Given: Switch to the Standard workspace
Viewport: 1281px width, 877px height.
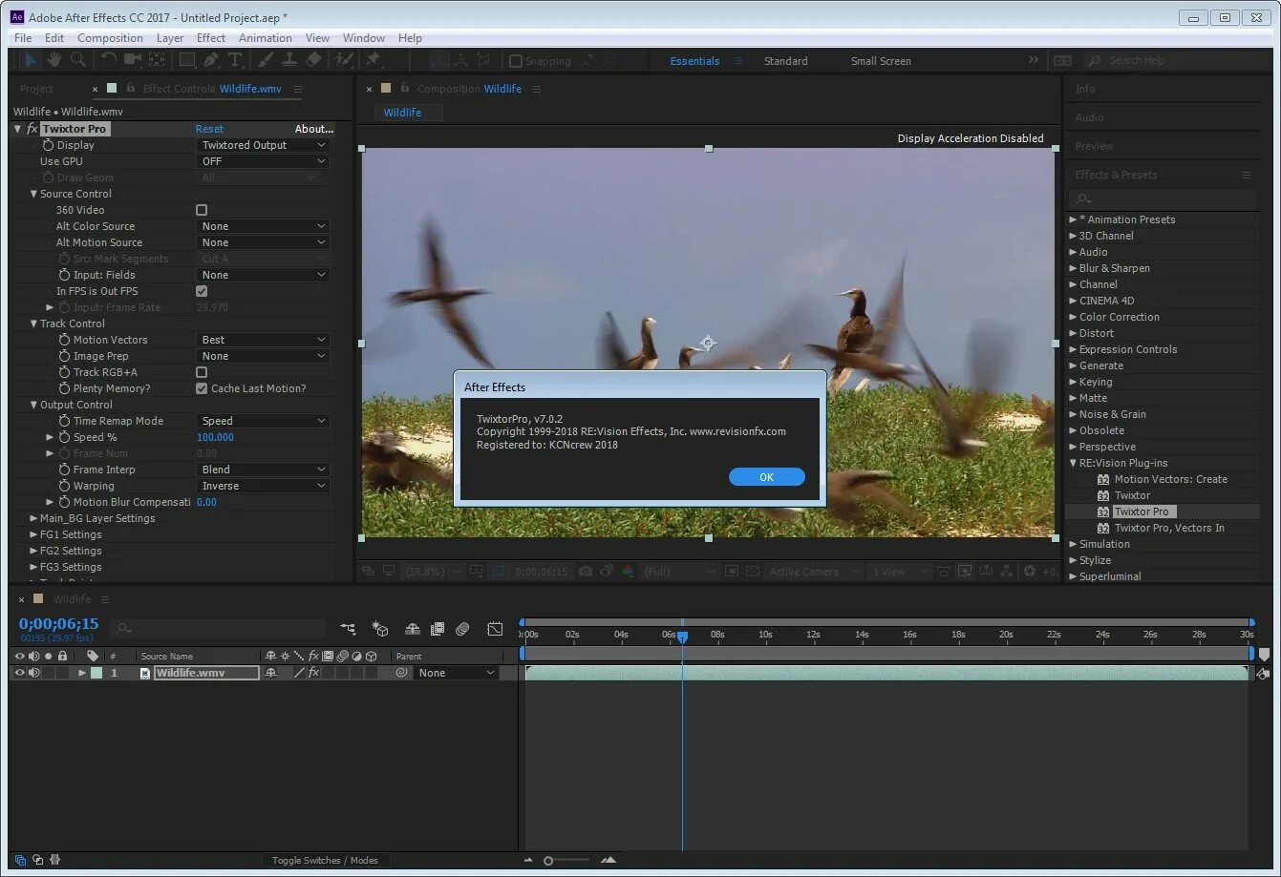Looking at the screenshot, I should tap(785, 61).
